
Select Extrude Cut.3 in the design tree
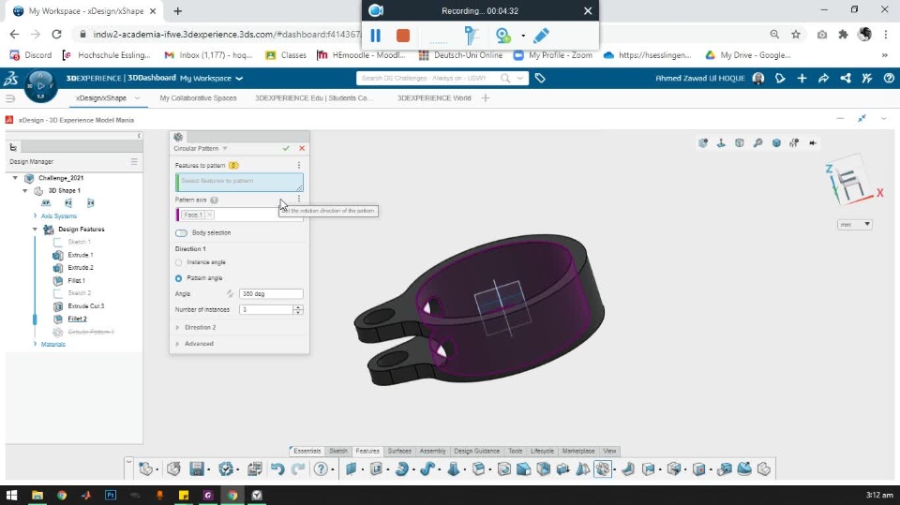coord(86,305)
